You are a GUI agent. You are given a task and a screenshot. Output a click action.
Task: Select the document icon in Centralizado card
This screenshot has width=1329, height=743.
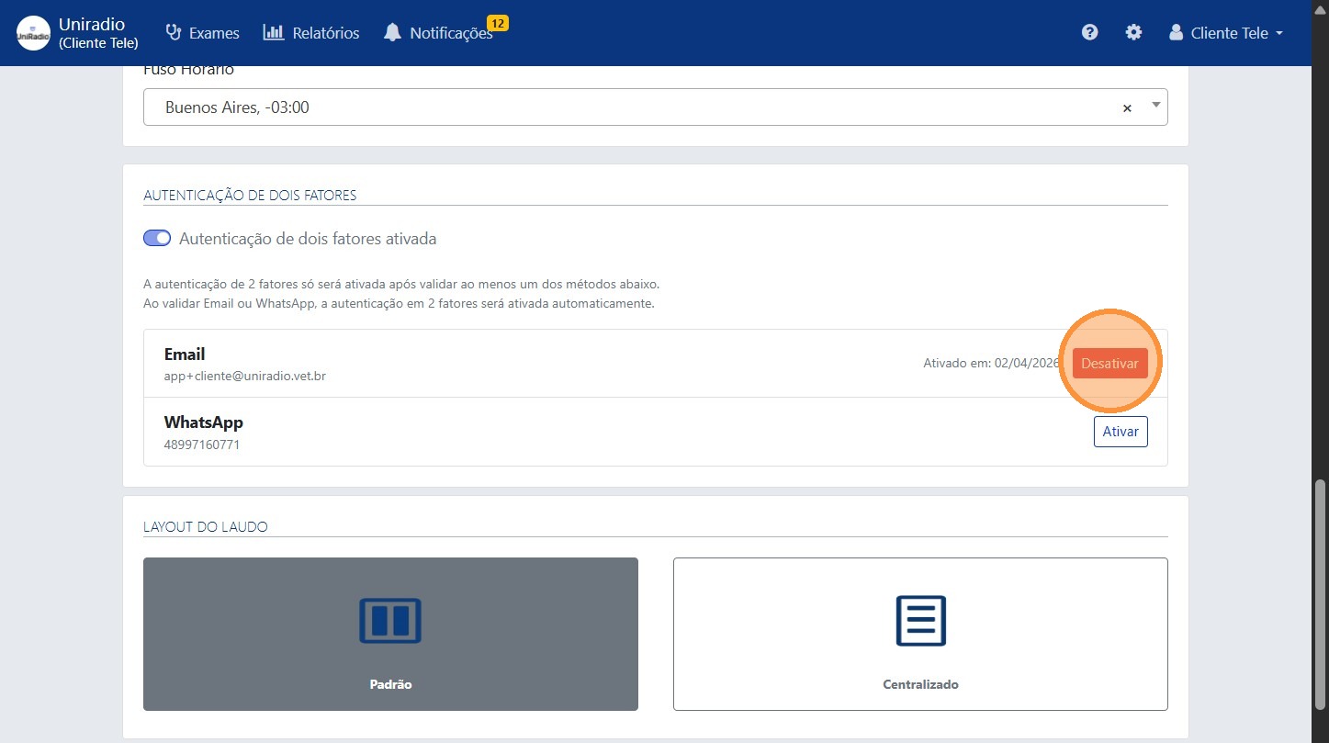tap(920, 621)
